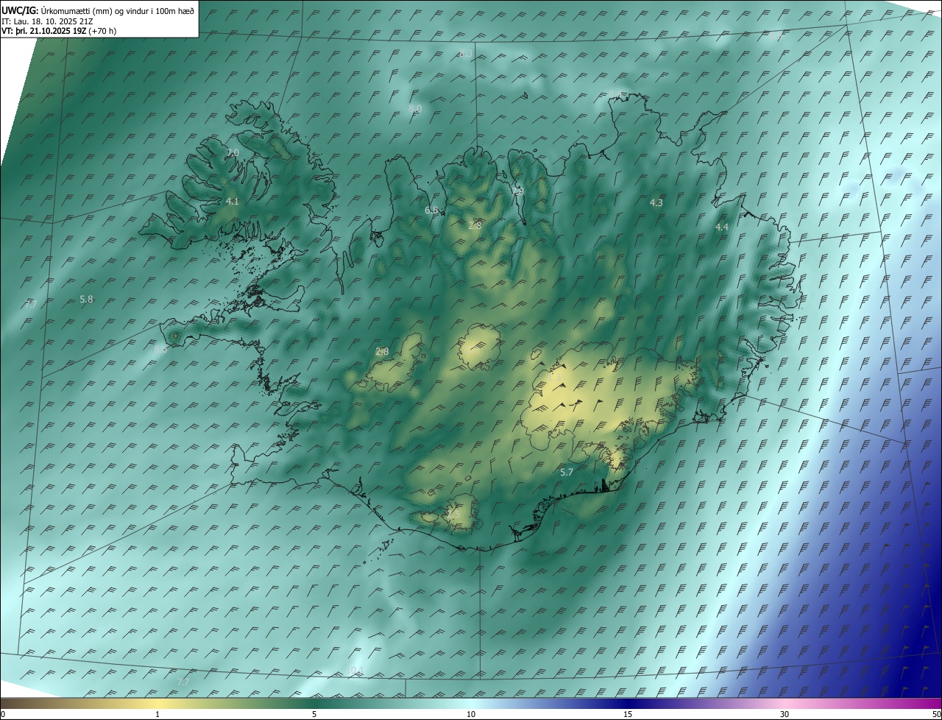Click the 30 tick on the color scale

coord(785,715)
